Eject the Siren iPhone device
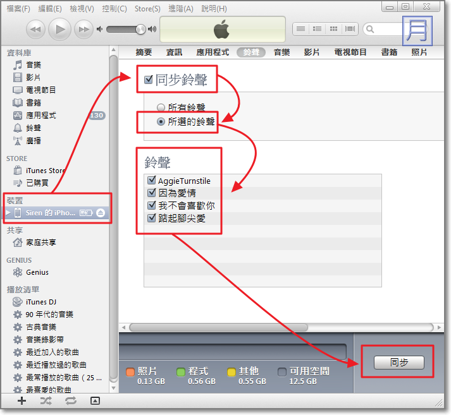The width and height of the screenshot is (451, 415). [101, 213]
